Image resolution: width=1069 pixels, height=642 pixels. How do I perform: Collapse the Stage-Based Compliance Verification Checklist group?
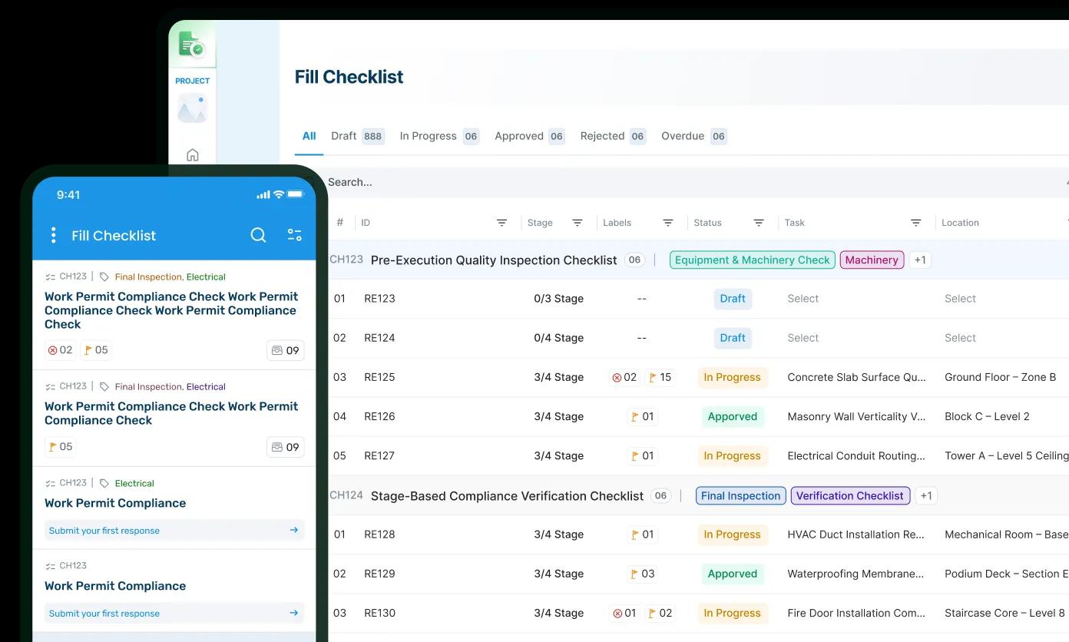tap(507, 495)
